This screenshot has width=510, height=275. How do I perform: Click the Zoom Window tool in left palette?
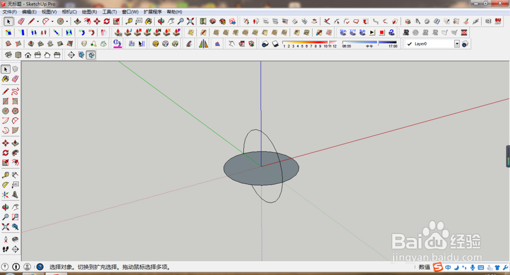click(15, 217)
